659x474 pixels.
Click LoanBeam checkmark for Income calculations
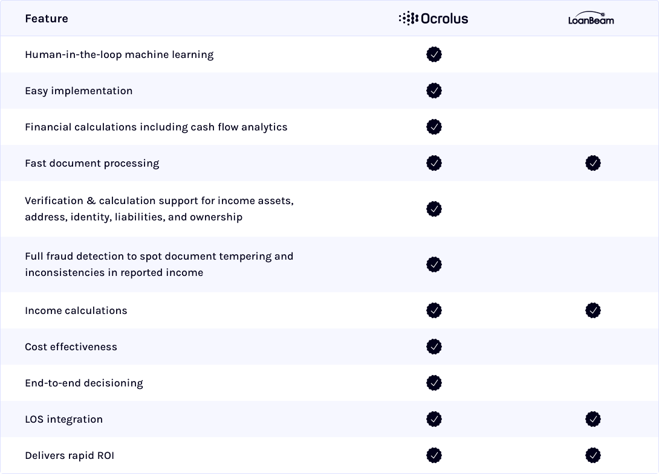(593, 310)
